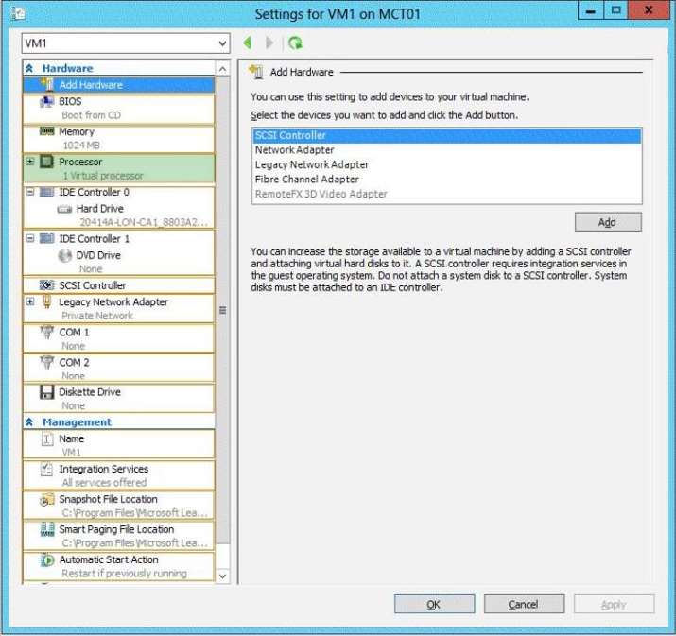Click the Integration Services icon
Screen dimensions: 676x636
47,469
